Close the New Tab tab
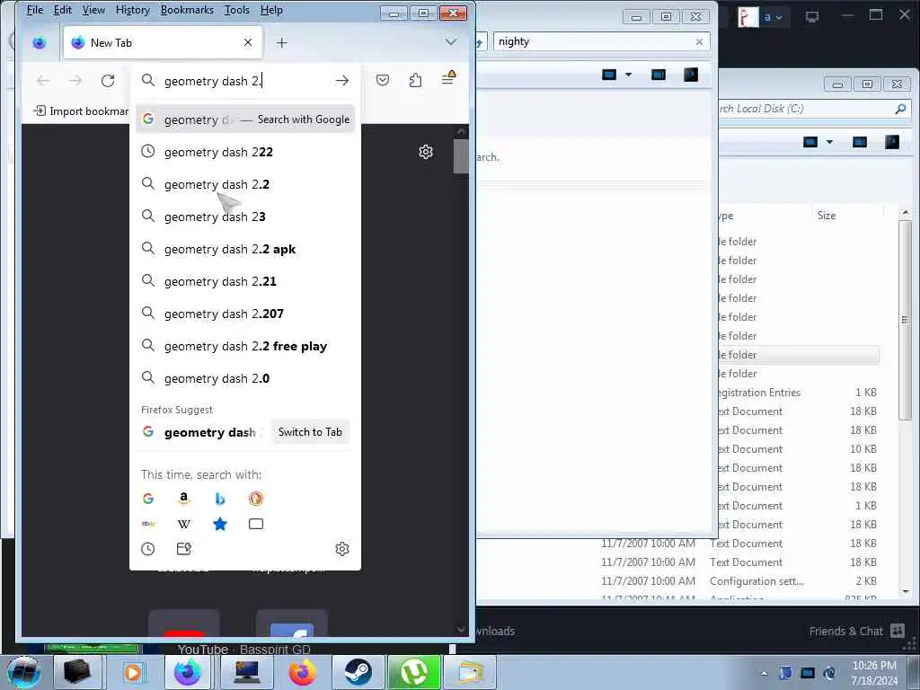The width and height of the screenshot is (920, 690). click(x=248, y=42)
